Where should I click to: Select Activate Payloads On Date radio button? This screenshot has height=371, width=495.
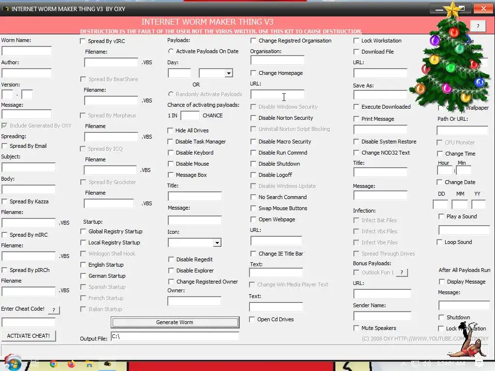point(171,51)
